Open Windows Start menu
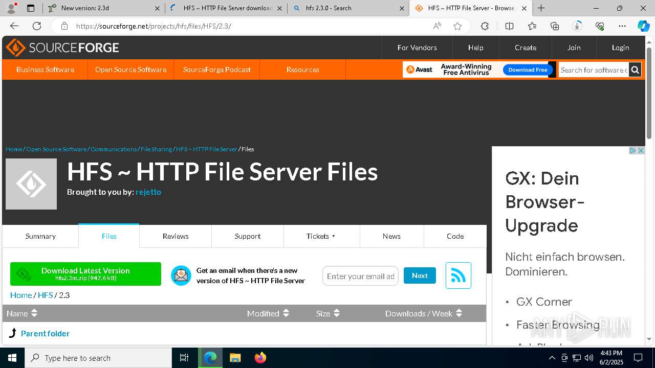Viewport: 655px width, 368px height. [12, 358]
